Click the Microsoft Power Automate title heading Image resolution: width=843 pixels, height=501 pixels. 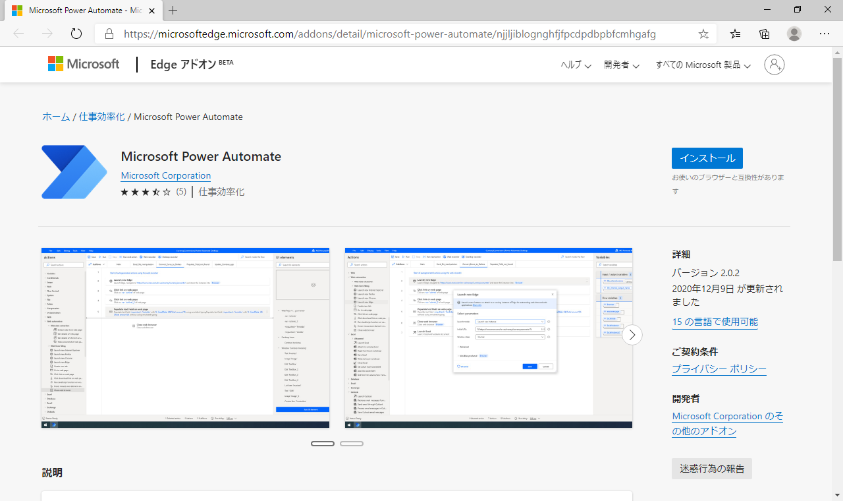click(201, 156)
